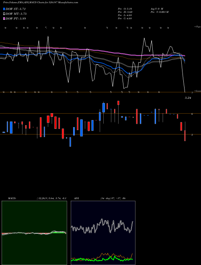Click the MACD (12,26,9) values text
The width and height of the screenshot is (201, 265).
pos(51,198)
